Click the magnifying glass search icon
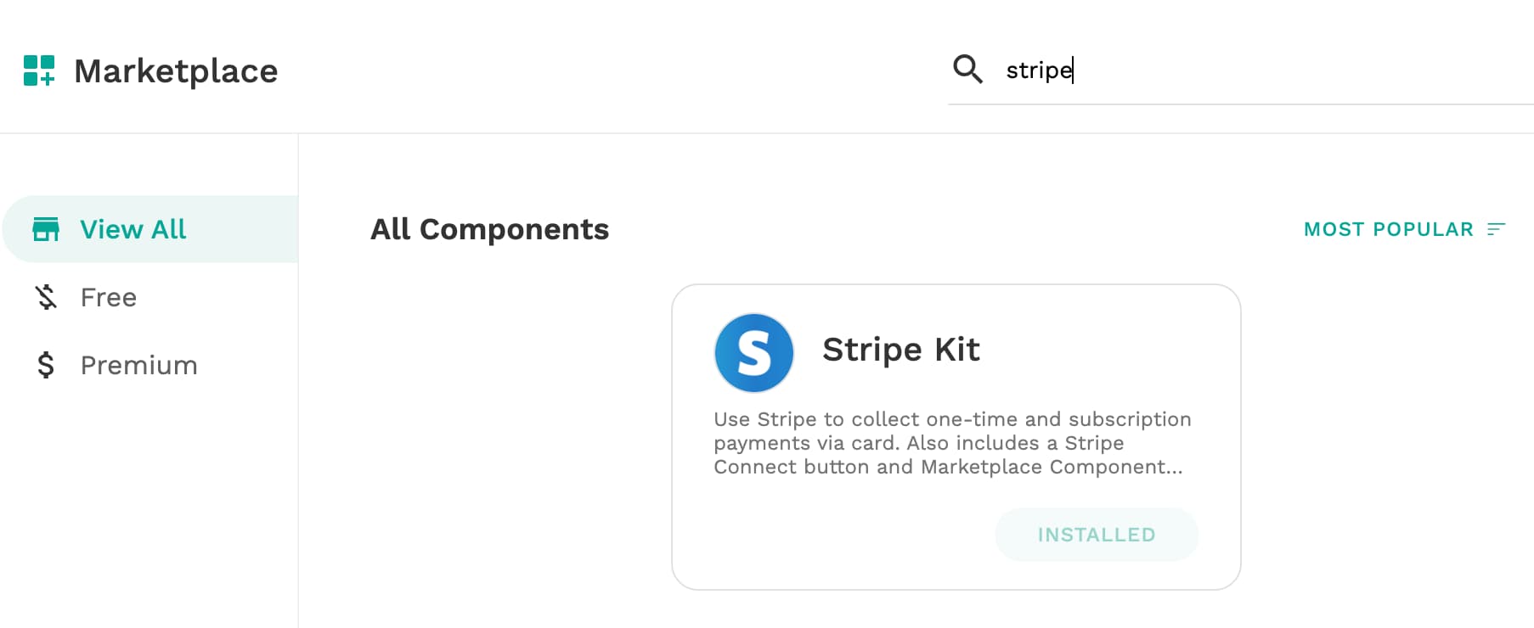This screenshot has width=1534, height=628. click(x=967, y=69)
